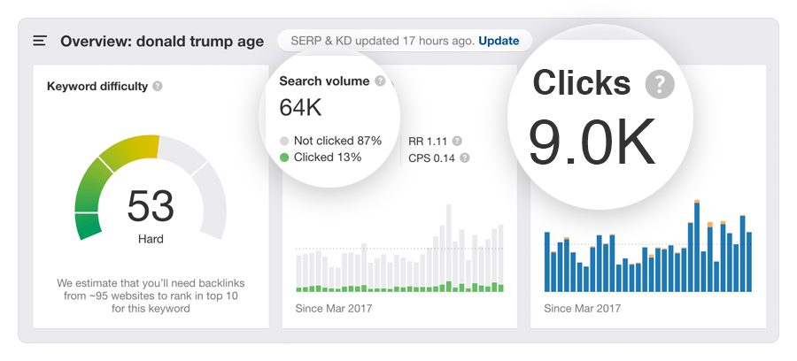
Task: Open help icon next to RR 1.11
Action: click(457, 142)
